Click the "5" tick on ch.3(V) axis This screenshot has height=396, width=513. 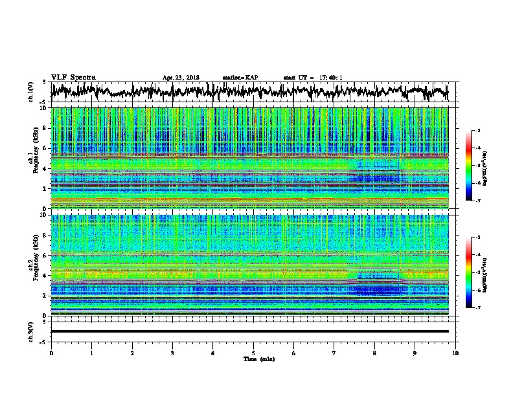tap(45, 322)
